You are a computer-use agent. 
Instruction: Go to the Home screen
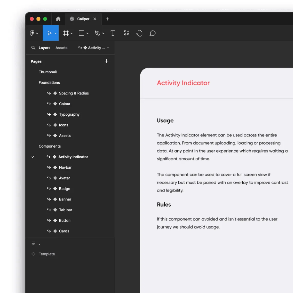coord(58,19)
